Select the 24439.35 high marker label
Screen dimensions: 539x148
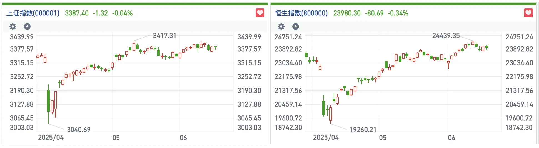(446, 36)
